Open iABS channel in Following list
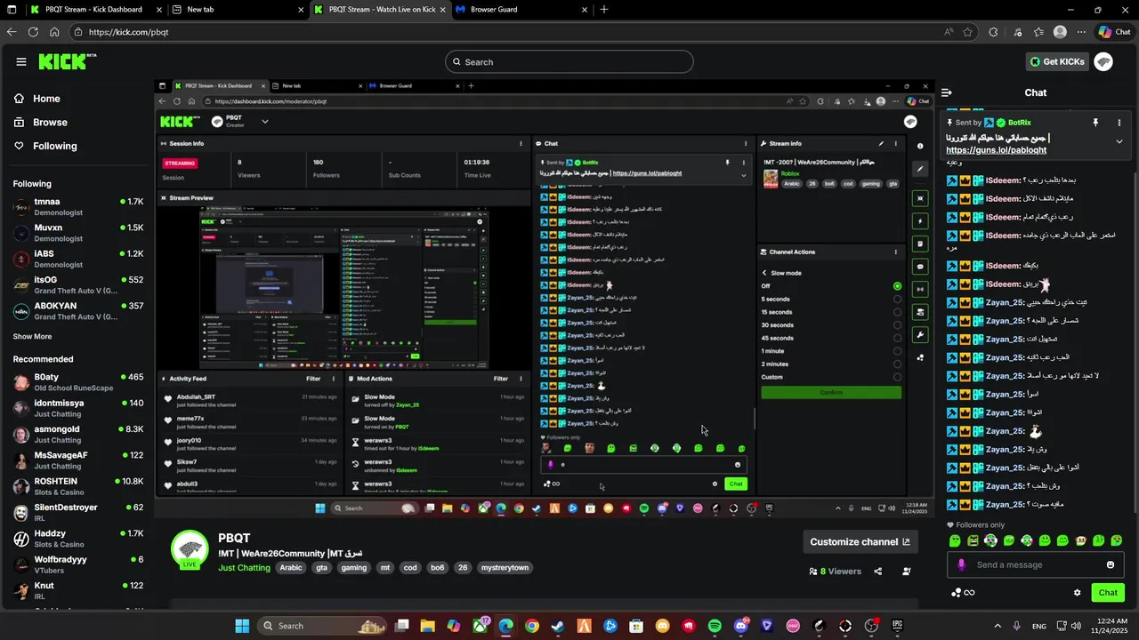The height and width of the screenshot is (640, 1139). [x=78, y=259]
